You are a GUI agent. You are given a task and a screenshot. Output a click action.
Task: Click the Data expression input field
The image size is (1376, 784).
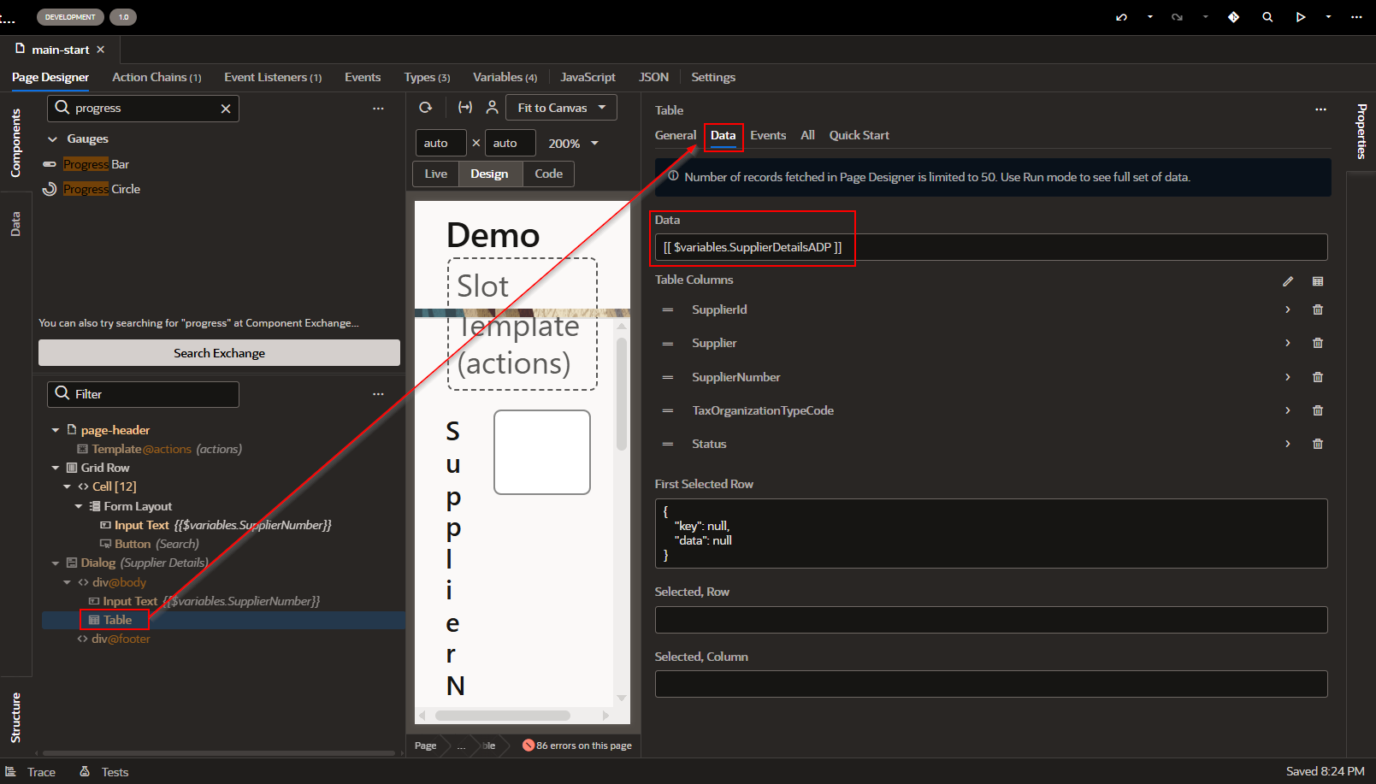point(991,247)
